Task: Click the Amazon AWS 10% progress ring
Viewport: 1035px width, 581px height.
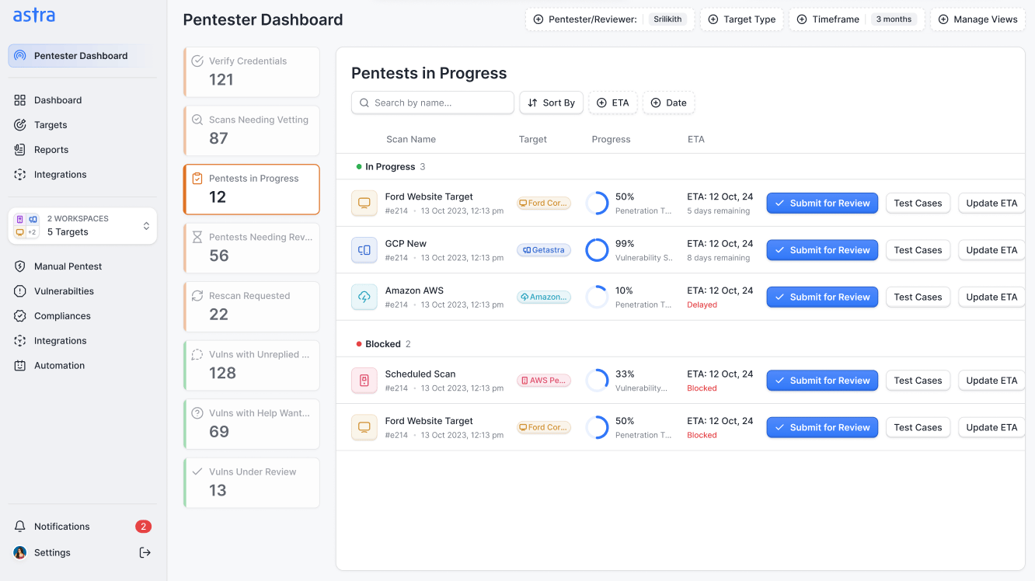Action: 597,297
